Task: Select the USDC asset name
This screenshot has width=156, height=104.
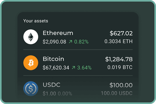Action: (x=51, y=85)
